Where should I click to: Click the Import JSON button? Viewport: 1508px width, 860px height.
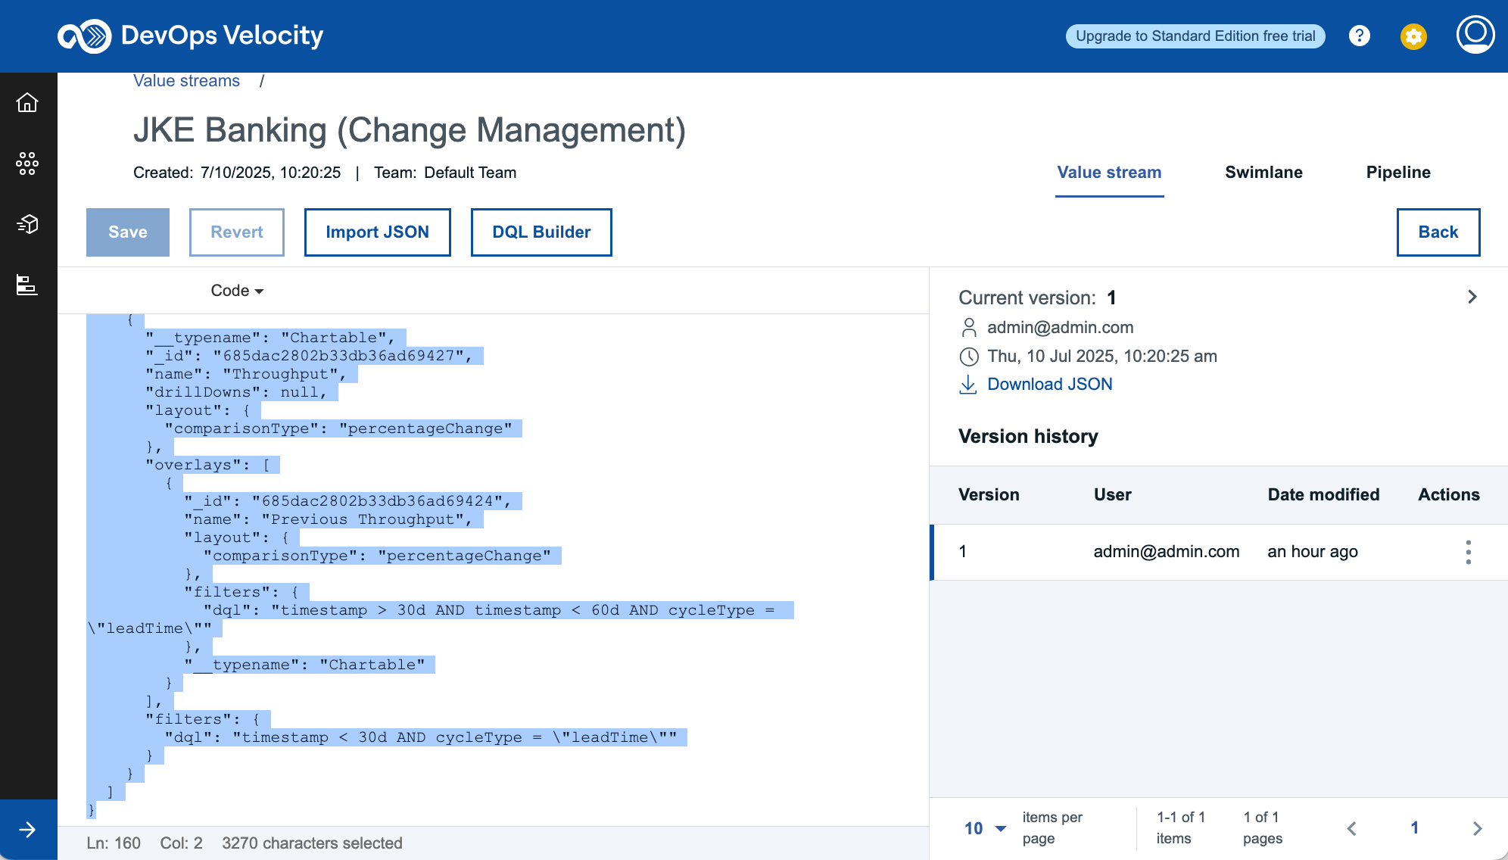(x=378, y=232)
